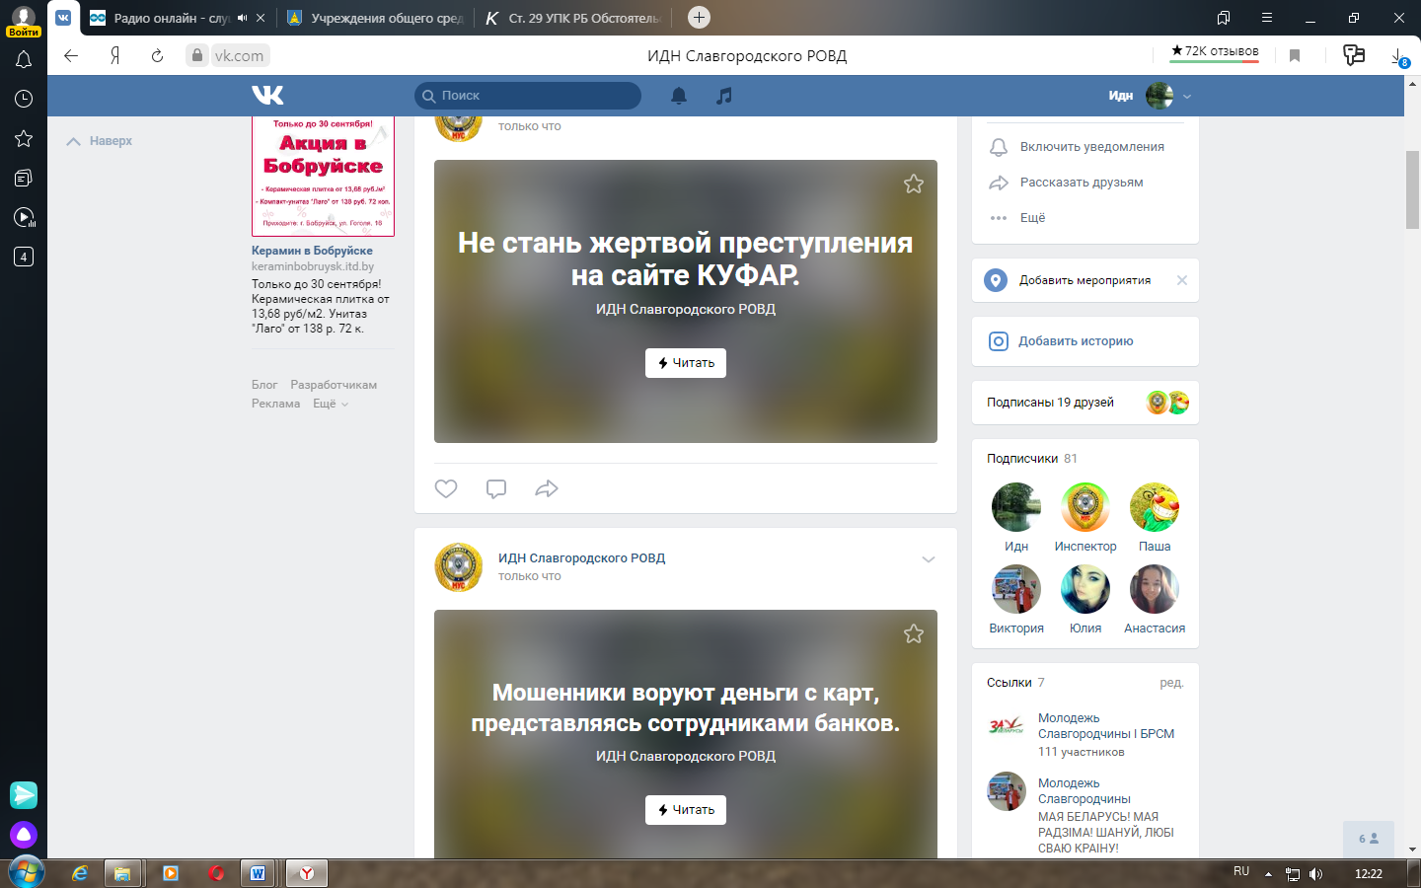The image size is (1421, 888).
Task: Launch the messenger icon in browser sidebar
Action: [x=24, y=794]
